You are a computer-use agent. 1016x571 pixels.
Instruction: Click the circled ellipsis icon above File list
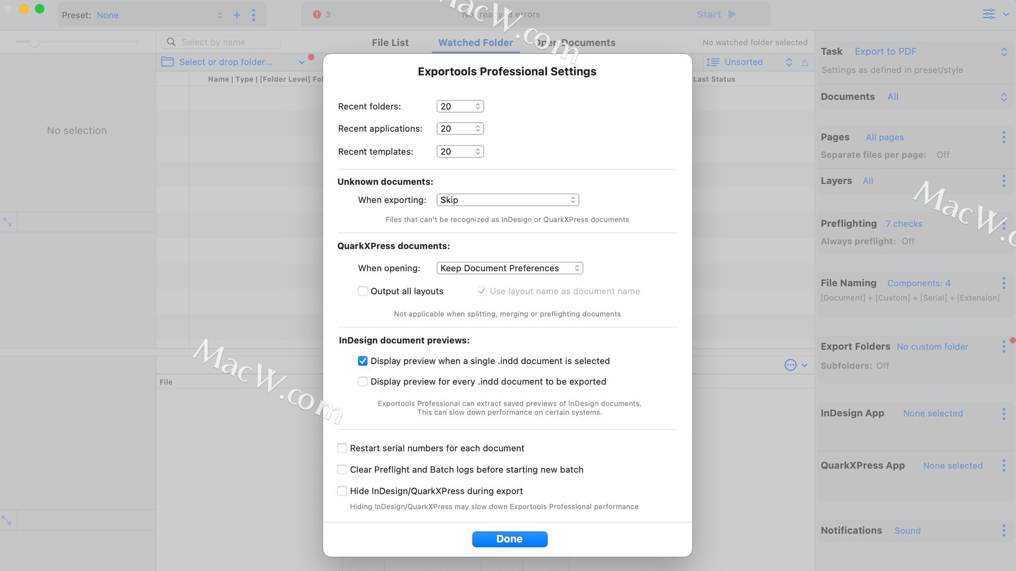click(790, 365)
